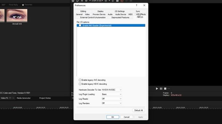Click the Default All button
Screen dimensions: 222x124
pos(138,110)
